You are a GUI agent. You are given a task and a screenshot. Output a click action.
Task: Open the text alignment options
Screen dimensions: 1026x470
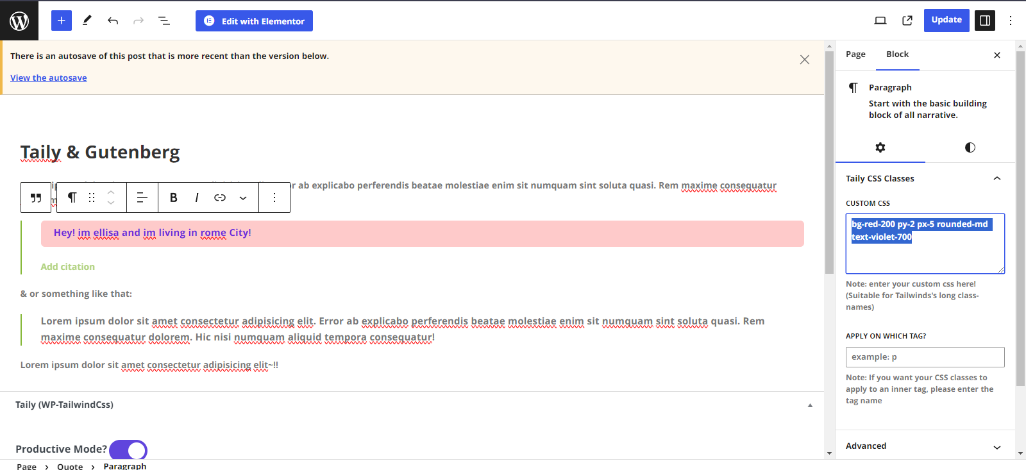(x=142, y=197)
